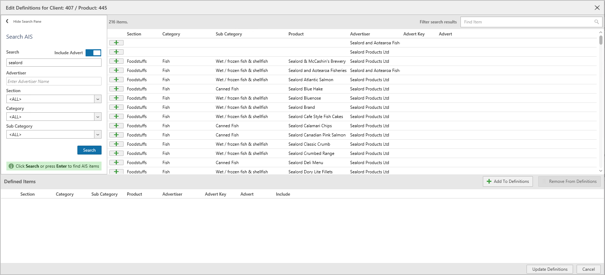The image size is (605, 275).
Task: Add Sealord Crumbed Range with plus icon
Action: pyautogui.click(x=116, y=153)
